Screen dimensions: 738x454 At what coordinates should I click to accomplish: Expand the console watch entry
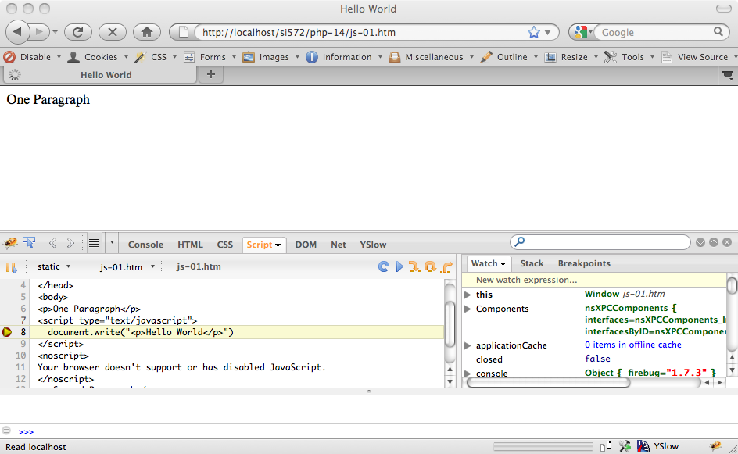pos(468,373)
